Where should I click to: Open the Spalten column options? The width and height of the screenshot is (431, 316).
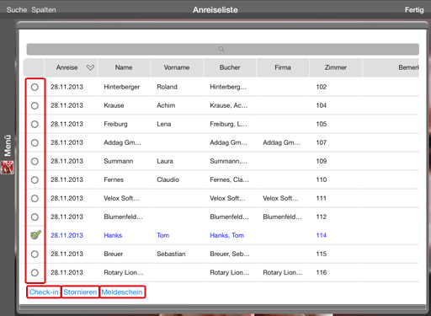point(44,10)
